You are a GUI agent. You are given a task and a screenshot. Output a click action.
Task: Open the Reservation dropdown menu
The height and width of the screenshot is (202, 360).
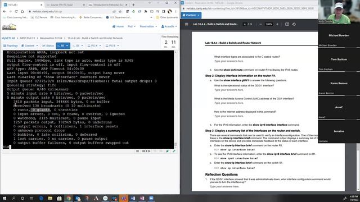point(148,26)
